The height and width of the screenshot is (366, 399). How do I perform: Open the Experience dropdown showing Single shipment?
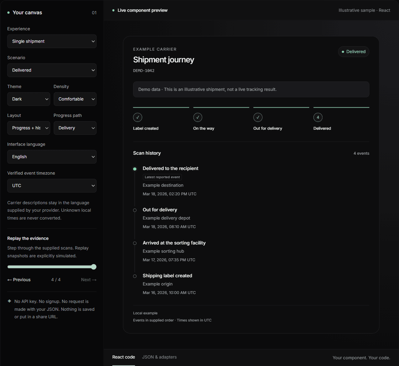[52, 41]
